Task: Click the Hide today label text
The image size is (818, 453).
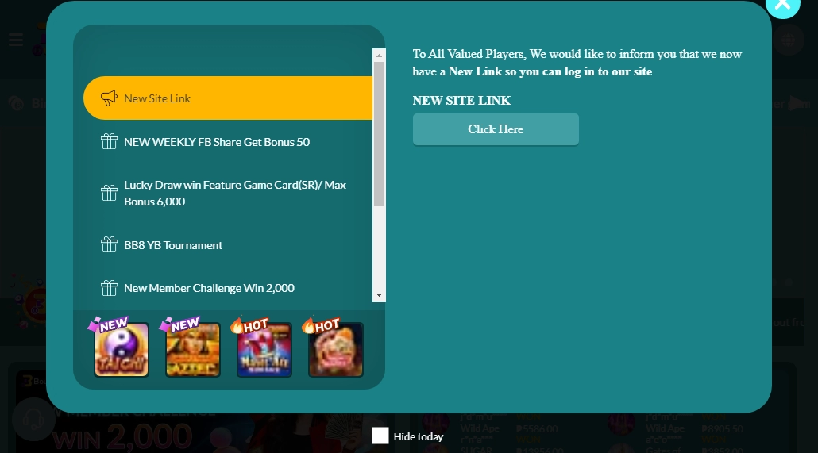Action: click(419, 436)
